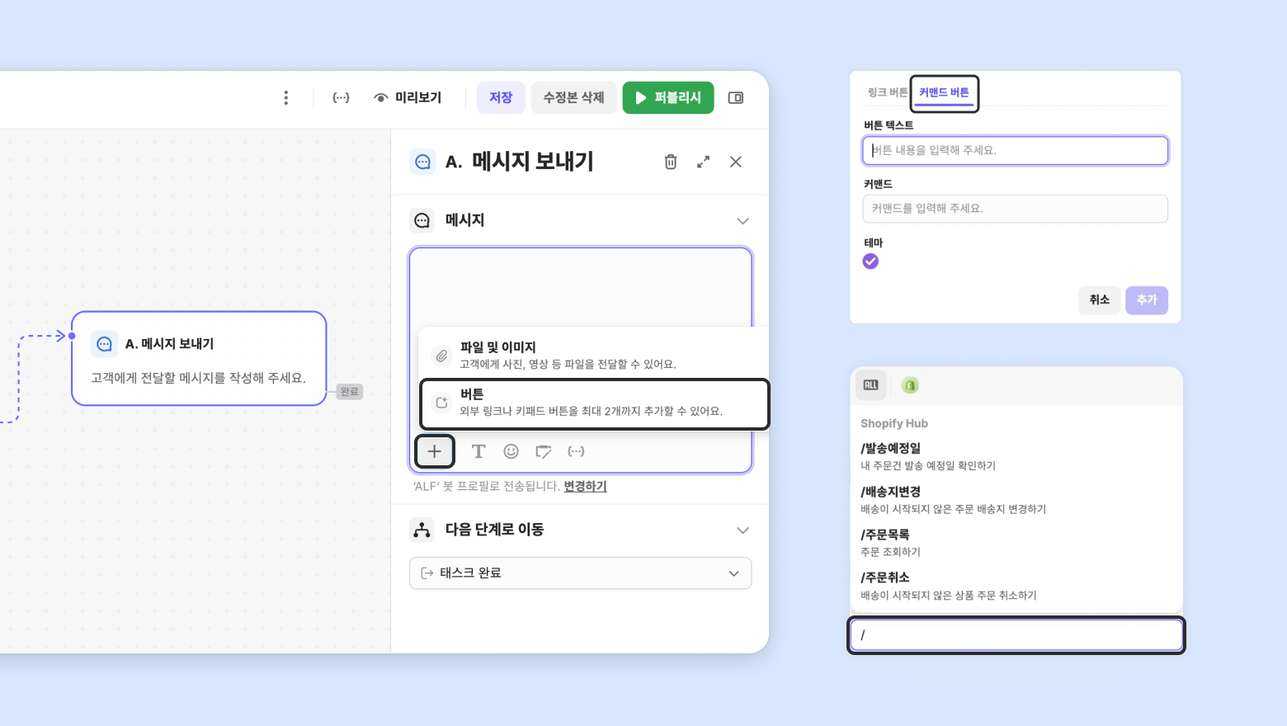The width and height of the screenshot is (1287, 726).
Task: Choose the /주문취소 command
Action: click(x=1015, y=586)
